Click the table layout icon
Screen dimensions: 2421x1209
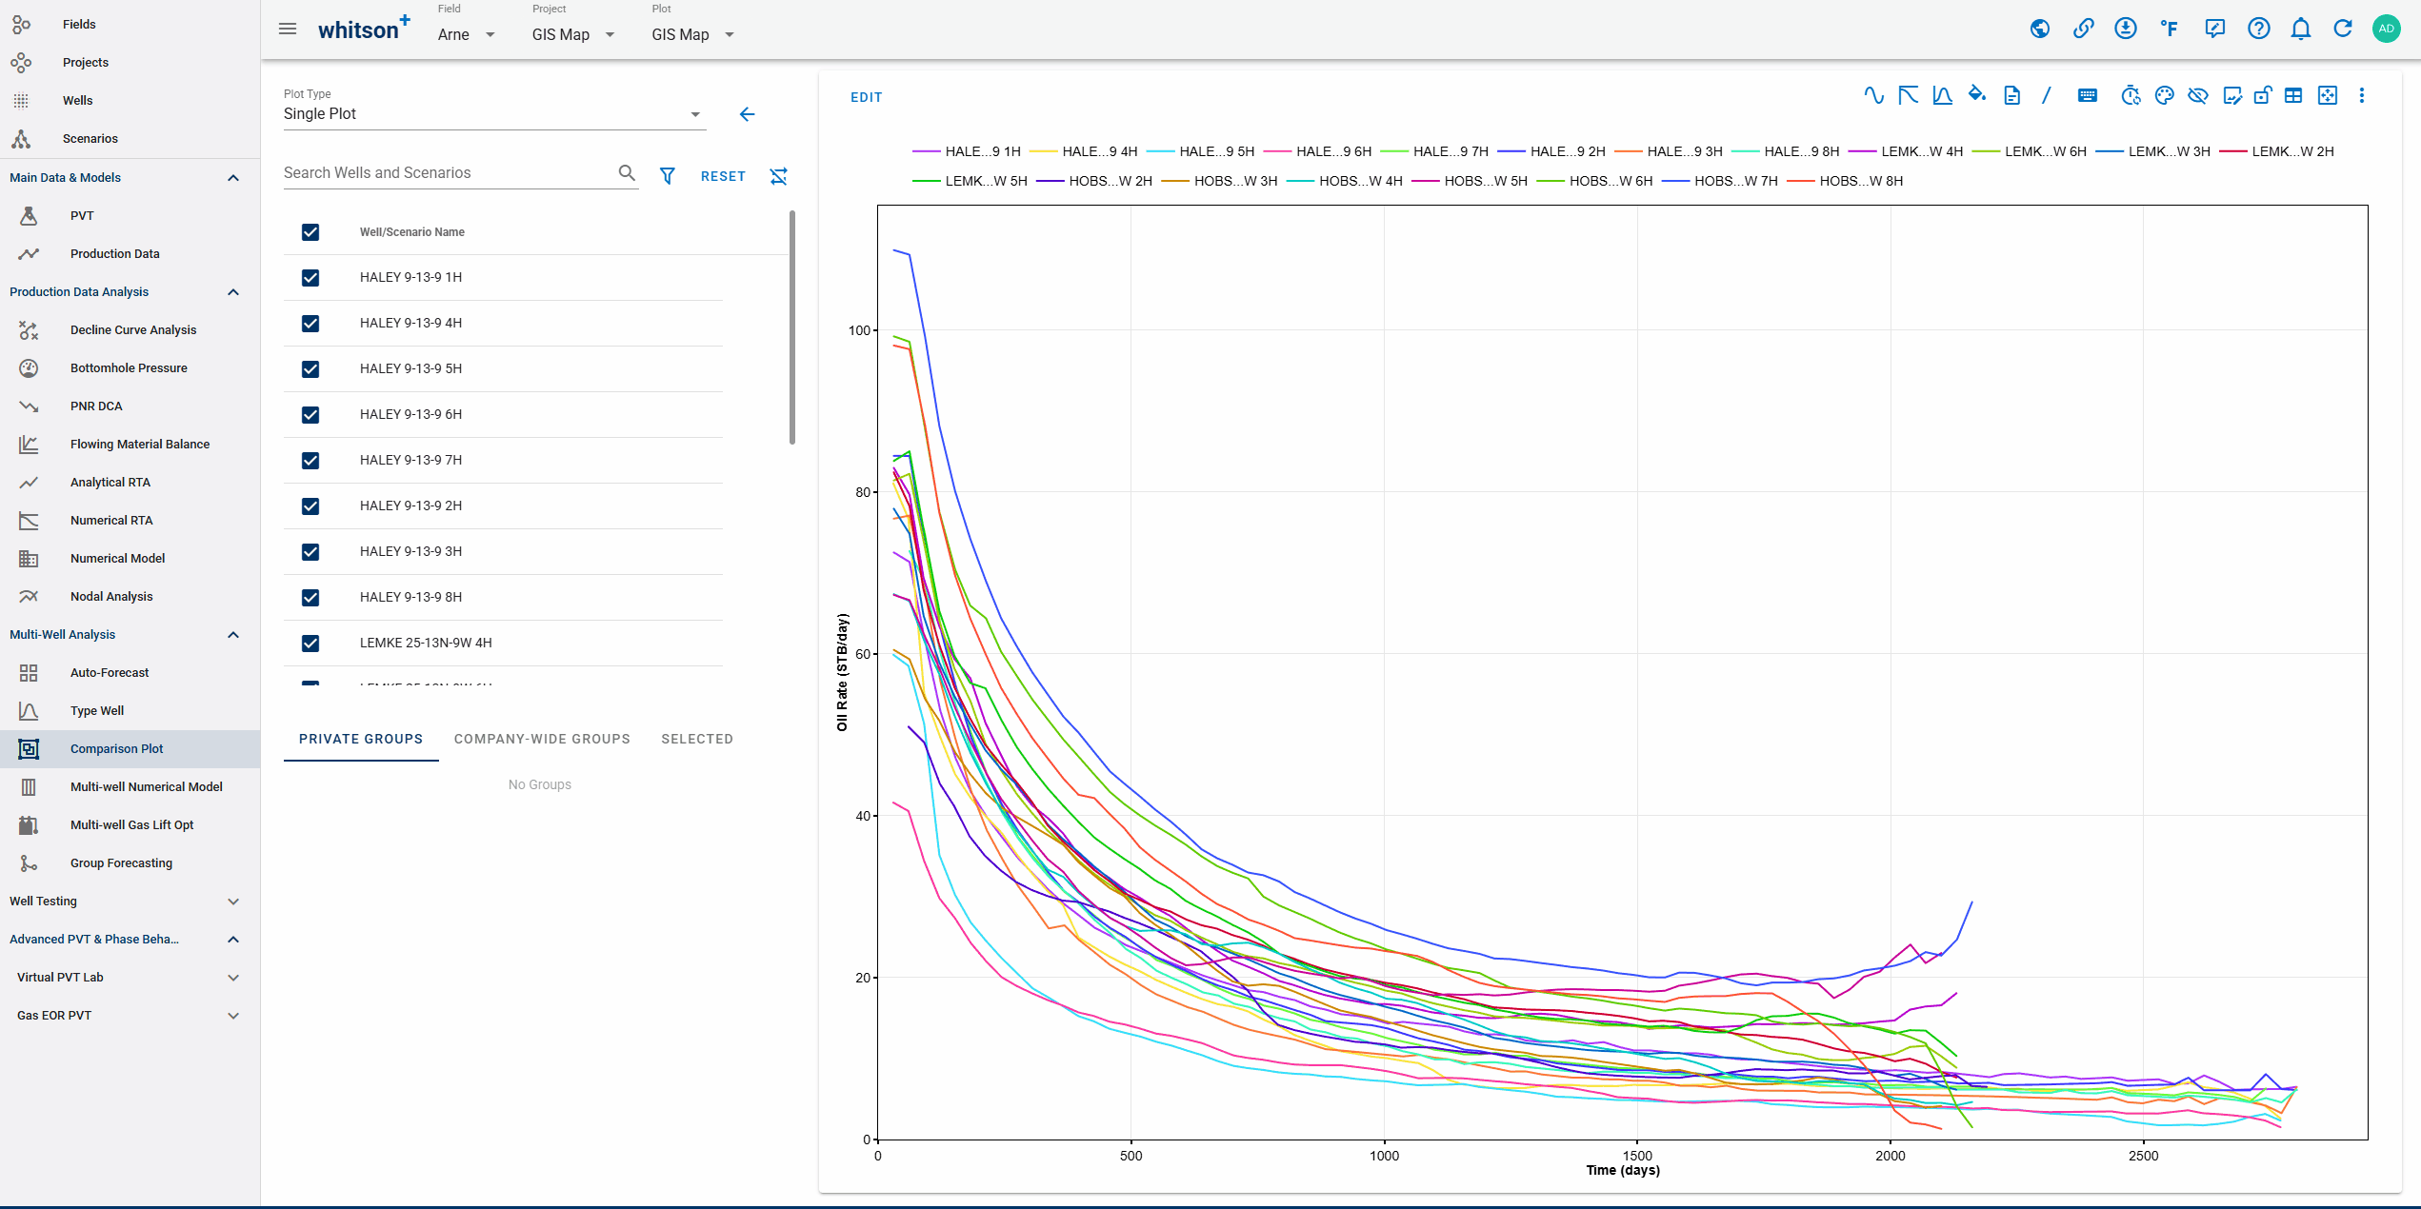click(x=2293, y=95)
